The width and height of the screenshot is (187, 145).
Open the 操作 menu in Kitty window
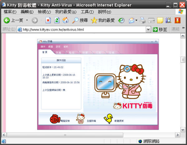click(43, 47)
